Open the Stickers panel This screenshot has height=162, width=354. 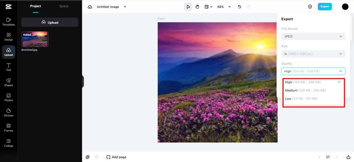9,113
